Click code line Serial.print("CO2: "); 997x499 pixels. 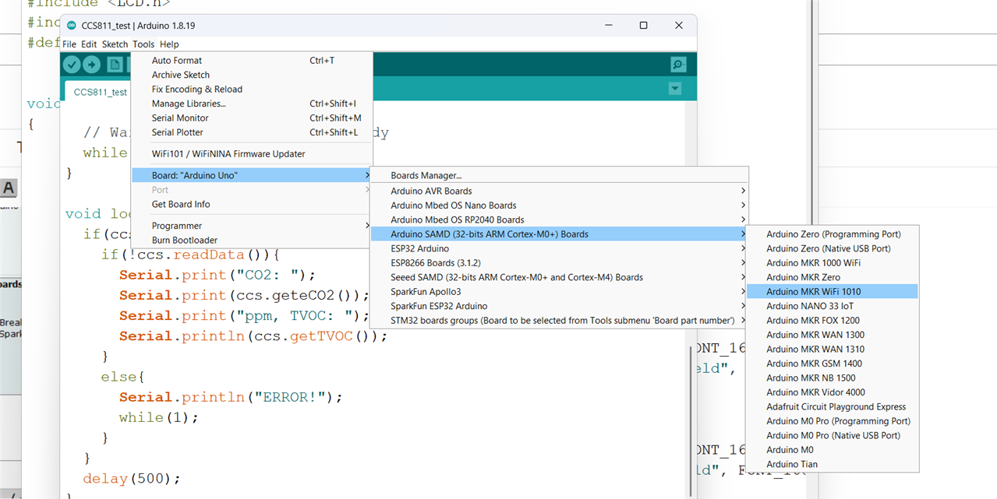click(x=217, y=275)
